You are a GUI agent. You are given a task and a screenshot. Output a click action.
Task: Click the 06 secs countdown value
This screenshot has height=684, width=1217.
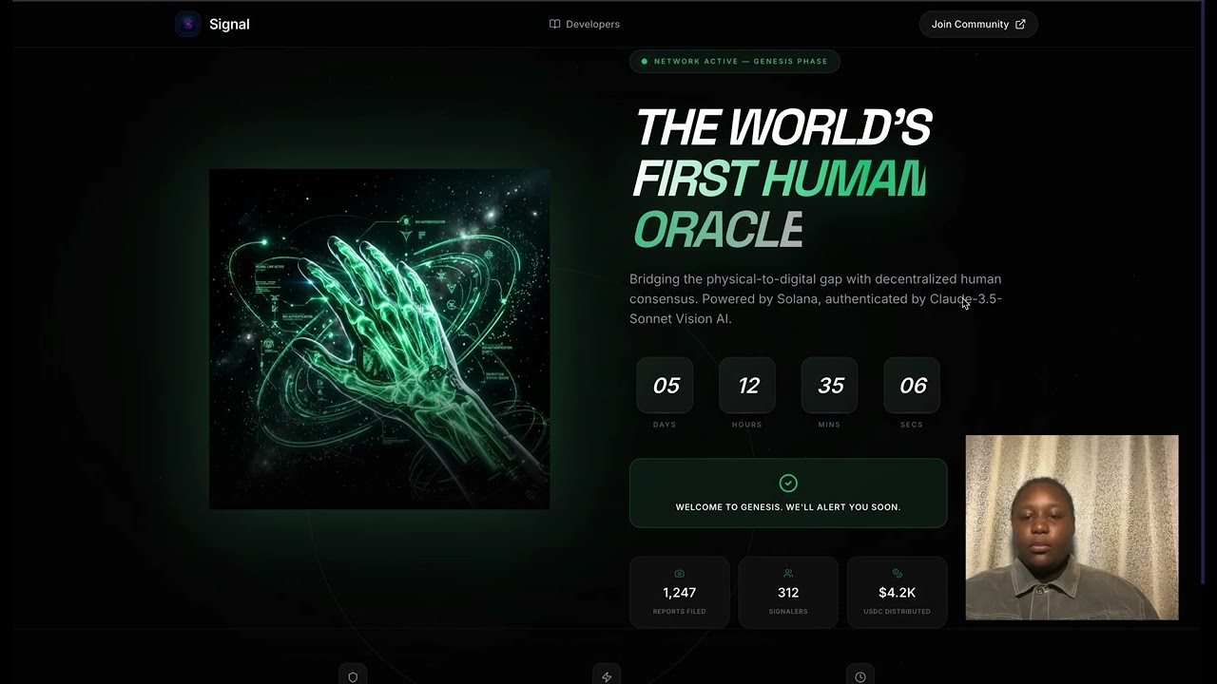(913, 386)
